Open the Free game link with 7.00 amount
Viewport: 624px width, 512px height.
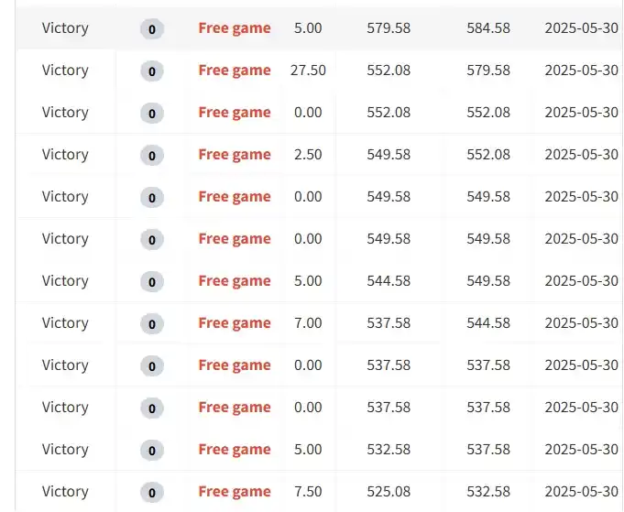click(235, 323)
